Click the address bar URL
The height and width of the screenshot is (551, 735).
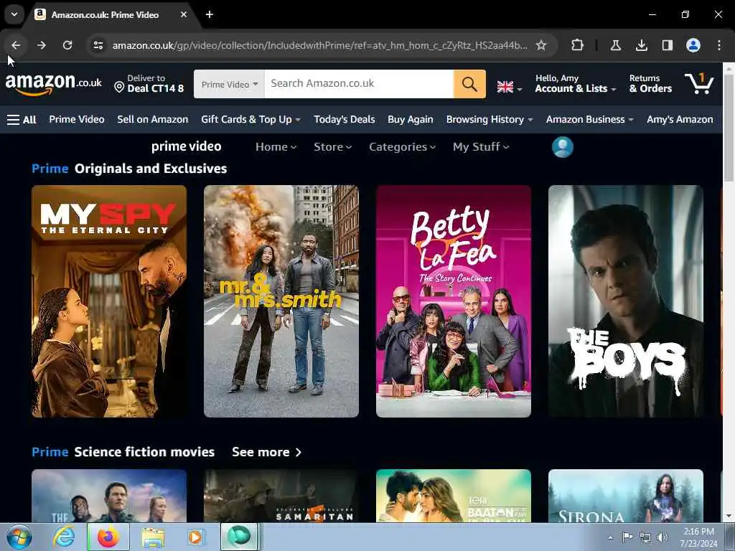[319, 45]
